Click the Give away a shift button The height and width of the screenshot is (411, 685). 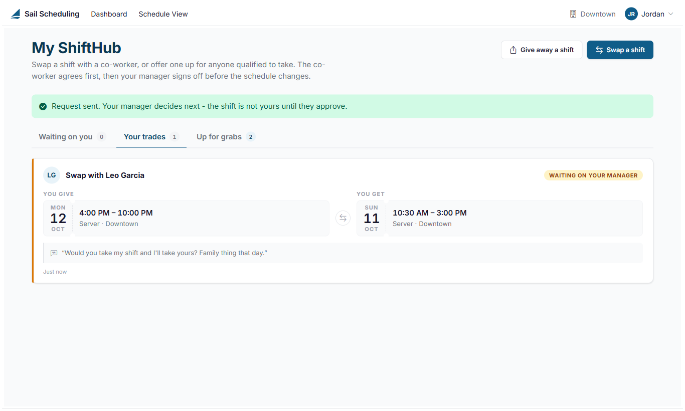pyautogui.click(x=542, y=50)
